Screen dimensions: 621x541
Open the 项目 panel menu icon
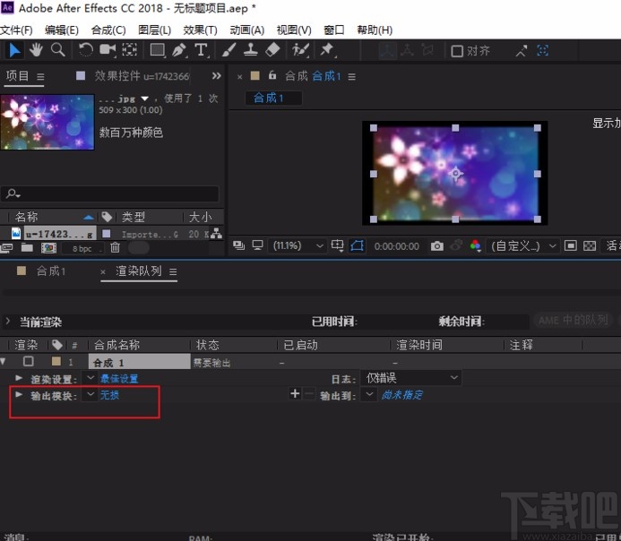click(x=40, y=76)
